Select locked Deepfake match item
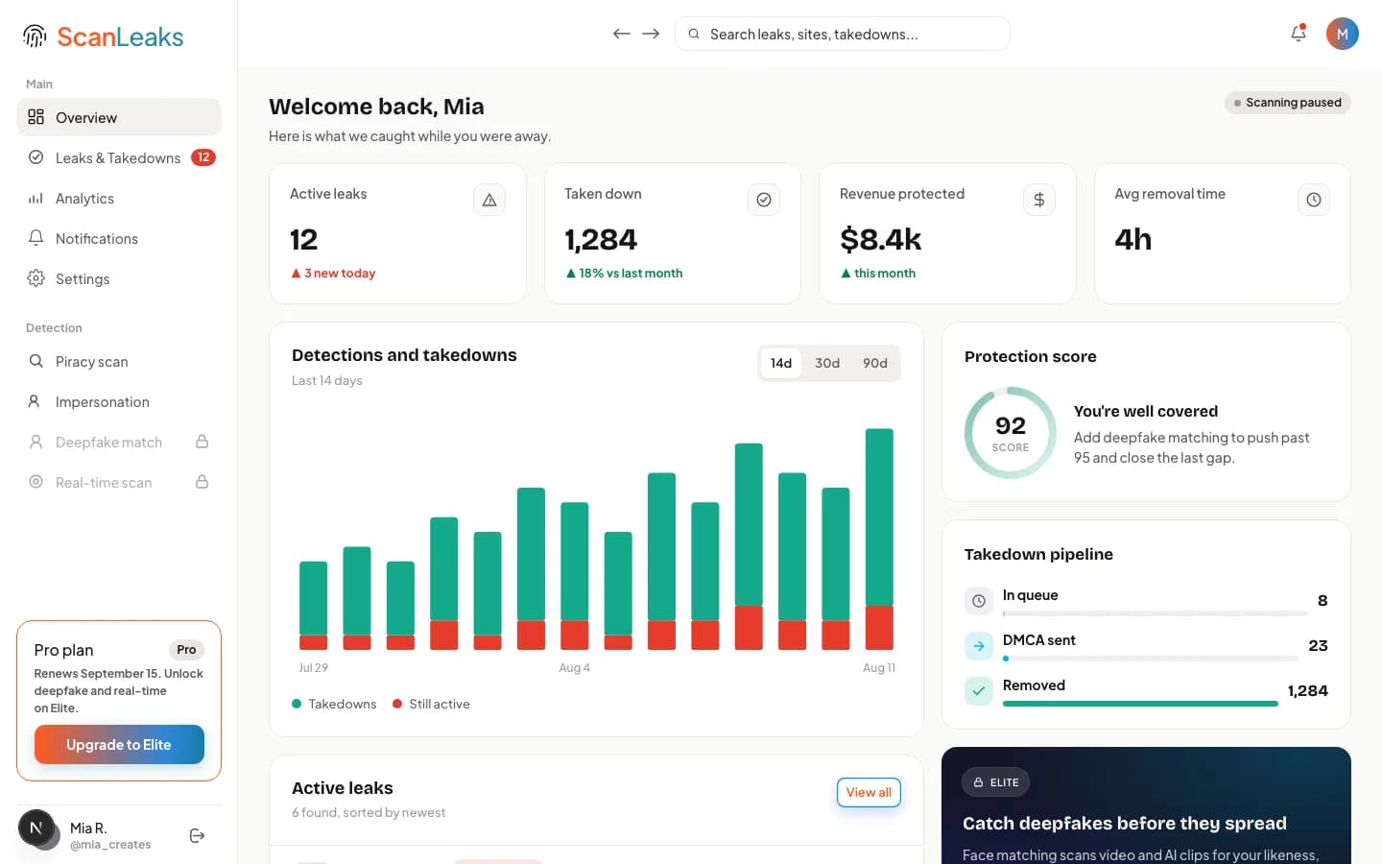1382x864 pixels. (x=119, y=442)
